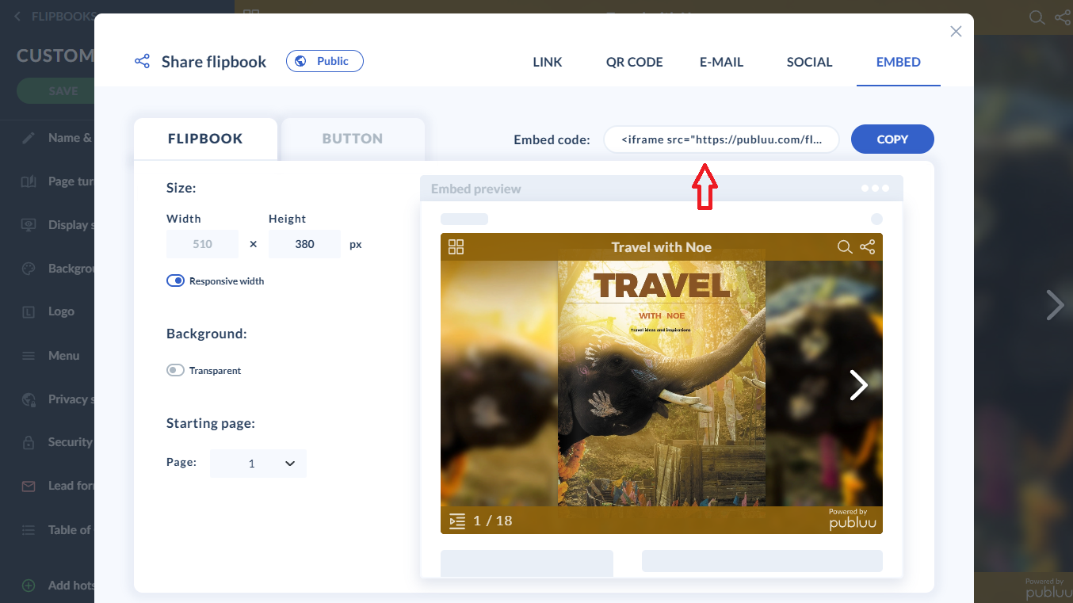Go to next page arrow in preview
The image size is (1073, 603).
coord(858,384)
